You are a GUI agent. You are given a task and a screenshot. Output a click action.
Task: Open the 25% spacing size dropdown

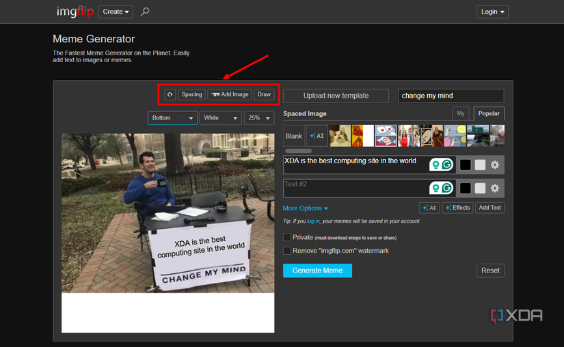point(259,117)
